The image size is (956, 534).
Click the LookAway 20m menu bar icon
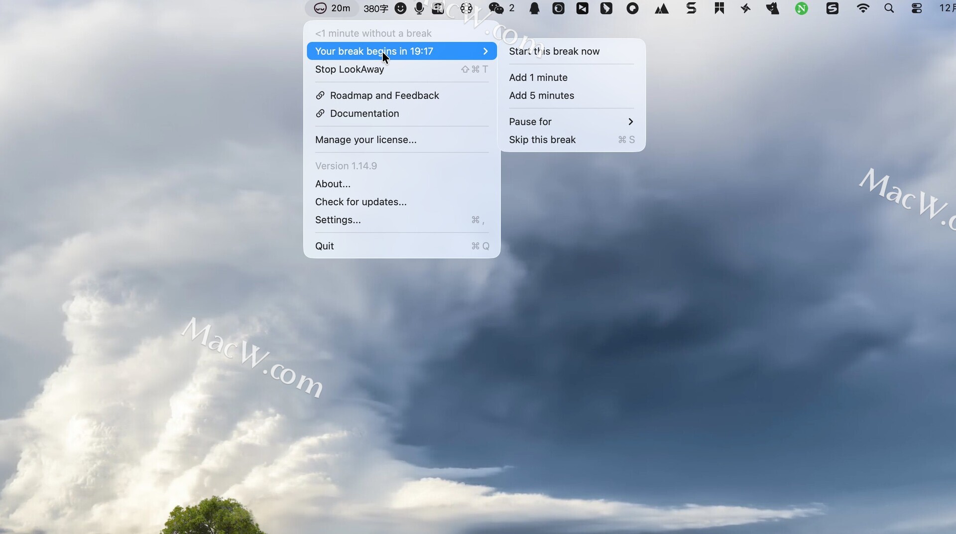pyautogui.click(x=332, y=8)
